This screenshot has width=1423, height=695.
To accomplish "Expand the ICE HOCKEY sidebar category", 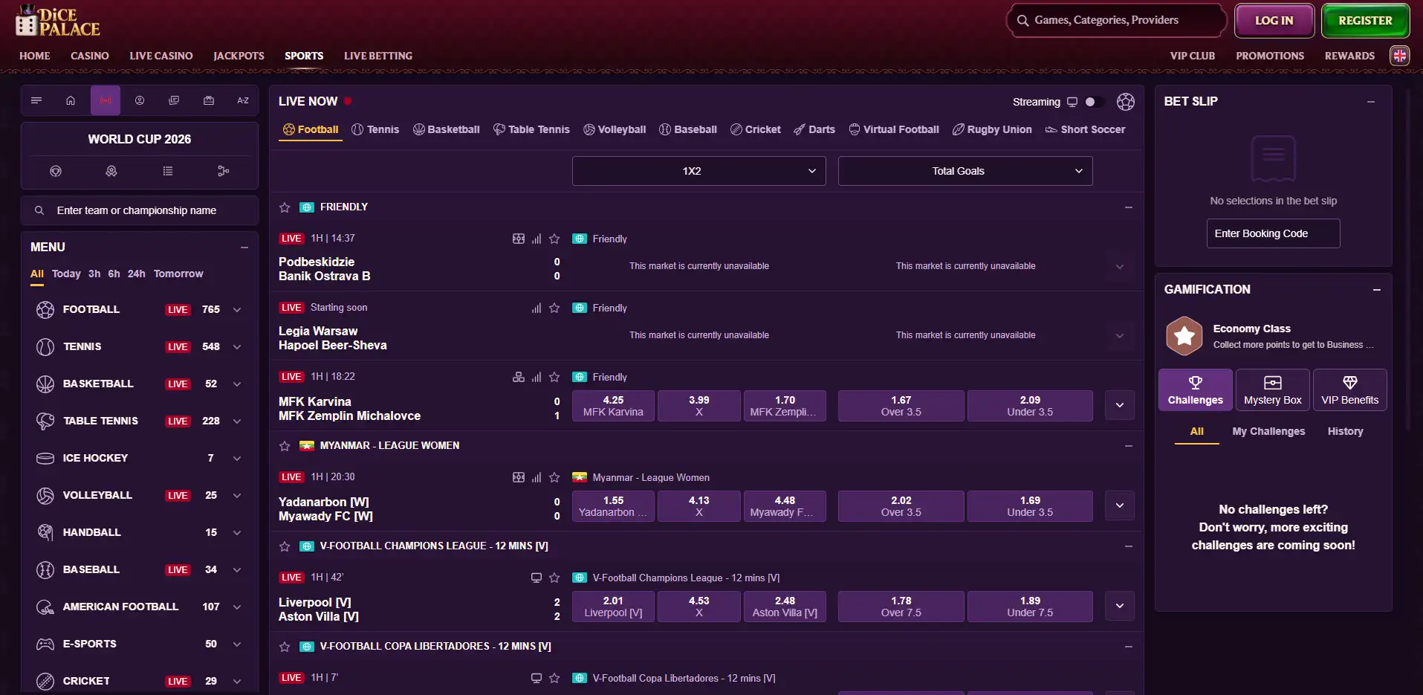I will pyautogui.click(x=237, y=459).
